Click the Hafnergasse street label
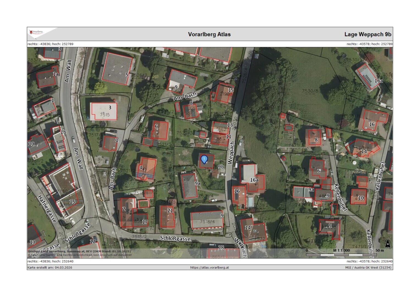The height and width of the screenshot is (297, 420). point(47,209)
